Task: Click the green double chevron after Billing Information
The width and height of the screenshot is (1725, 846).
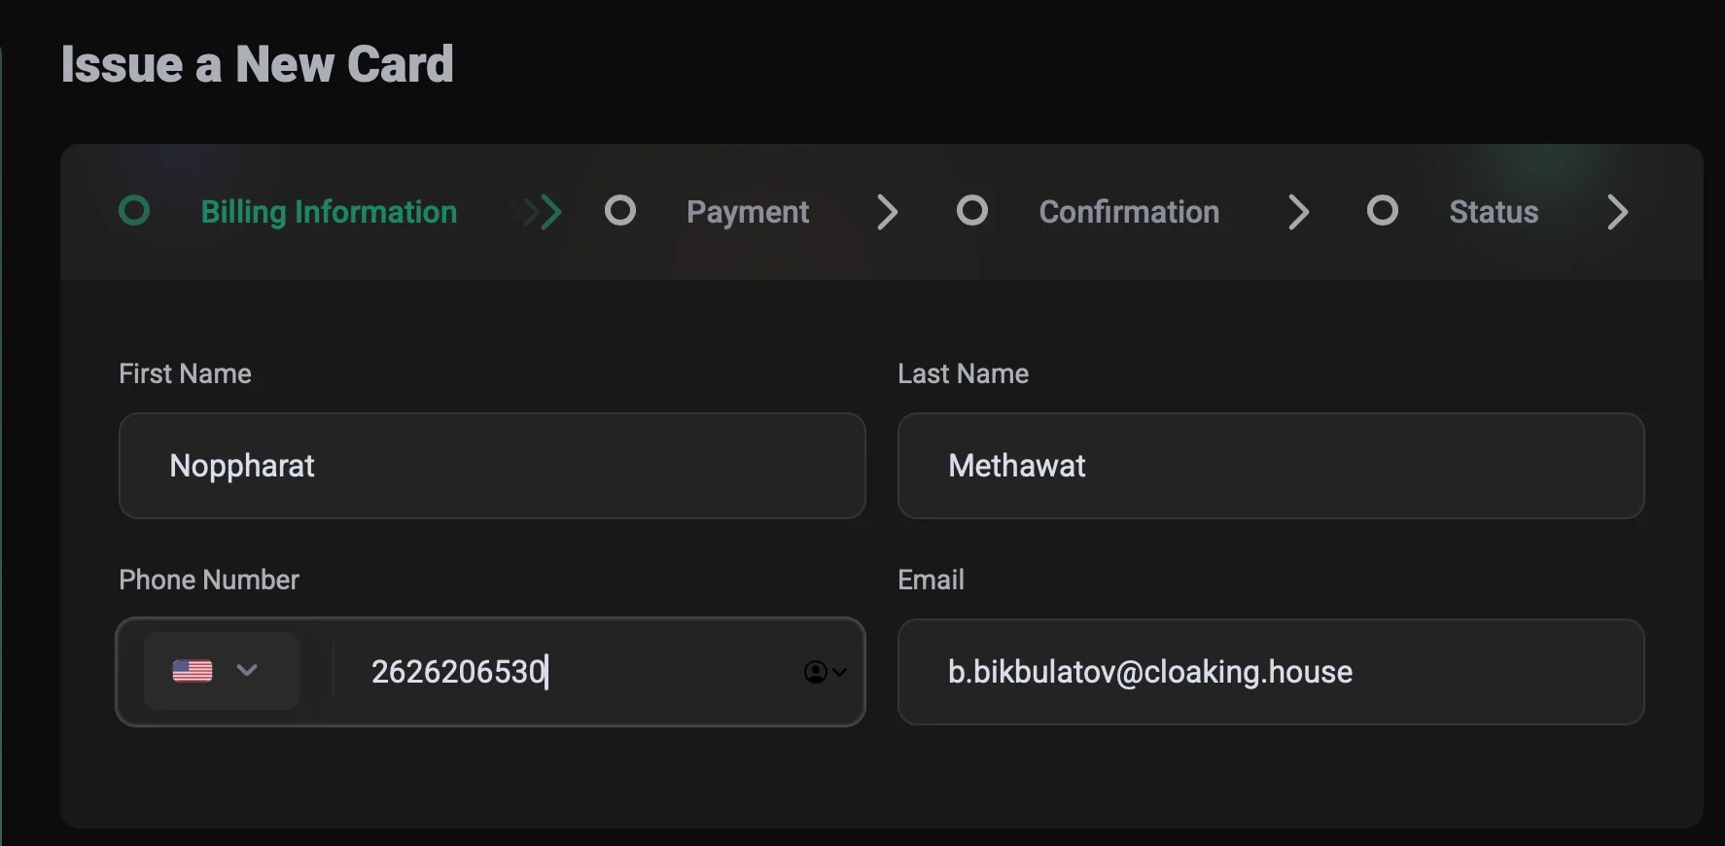Action: click(542, 212)
